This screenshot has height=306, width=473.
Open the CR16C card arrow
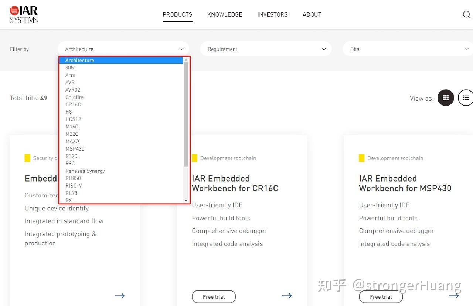287,296
